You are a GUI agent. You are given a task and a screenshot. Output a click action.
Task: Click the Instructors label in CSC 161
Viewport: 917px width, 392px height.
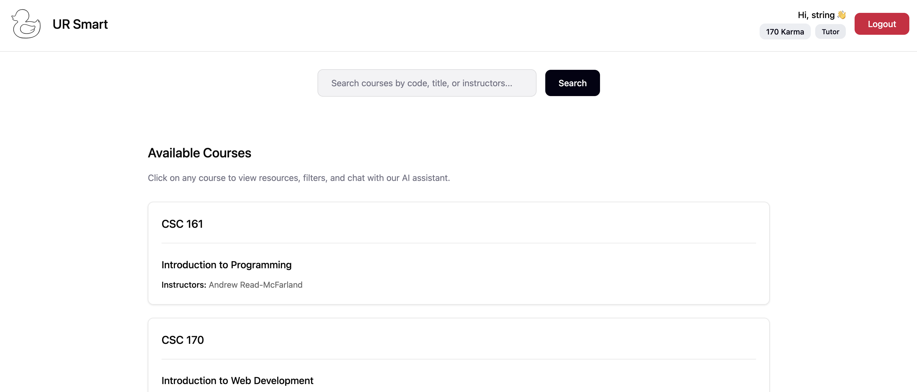[x=184, y=285]
